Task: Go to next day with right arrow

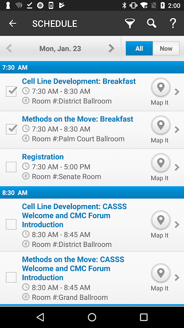Action: pyautogui.click(x=112, y=48)
